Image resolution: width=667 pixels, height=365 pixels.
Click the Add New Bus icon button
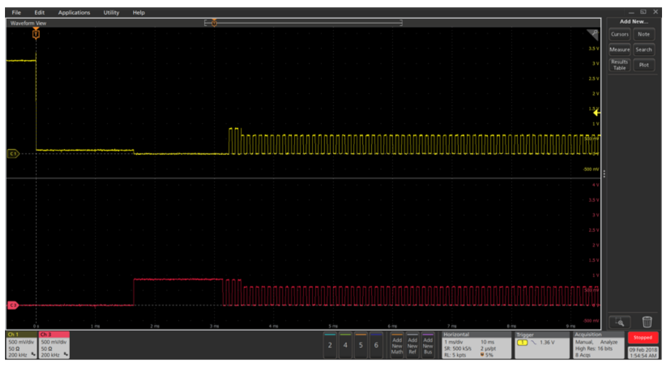[x=428, y=345]
